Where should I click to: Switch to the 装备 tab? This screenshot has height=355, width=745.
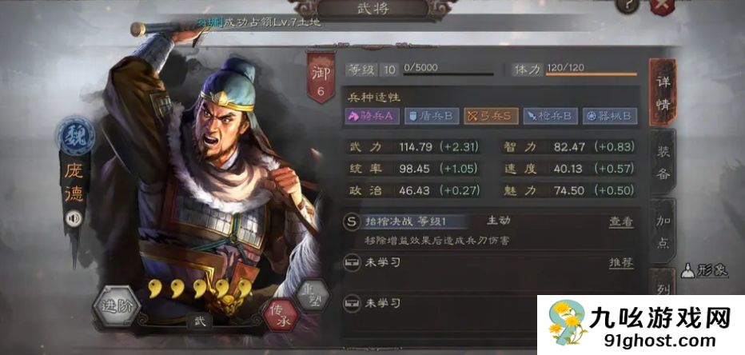[x=663, y=162]
